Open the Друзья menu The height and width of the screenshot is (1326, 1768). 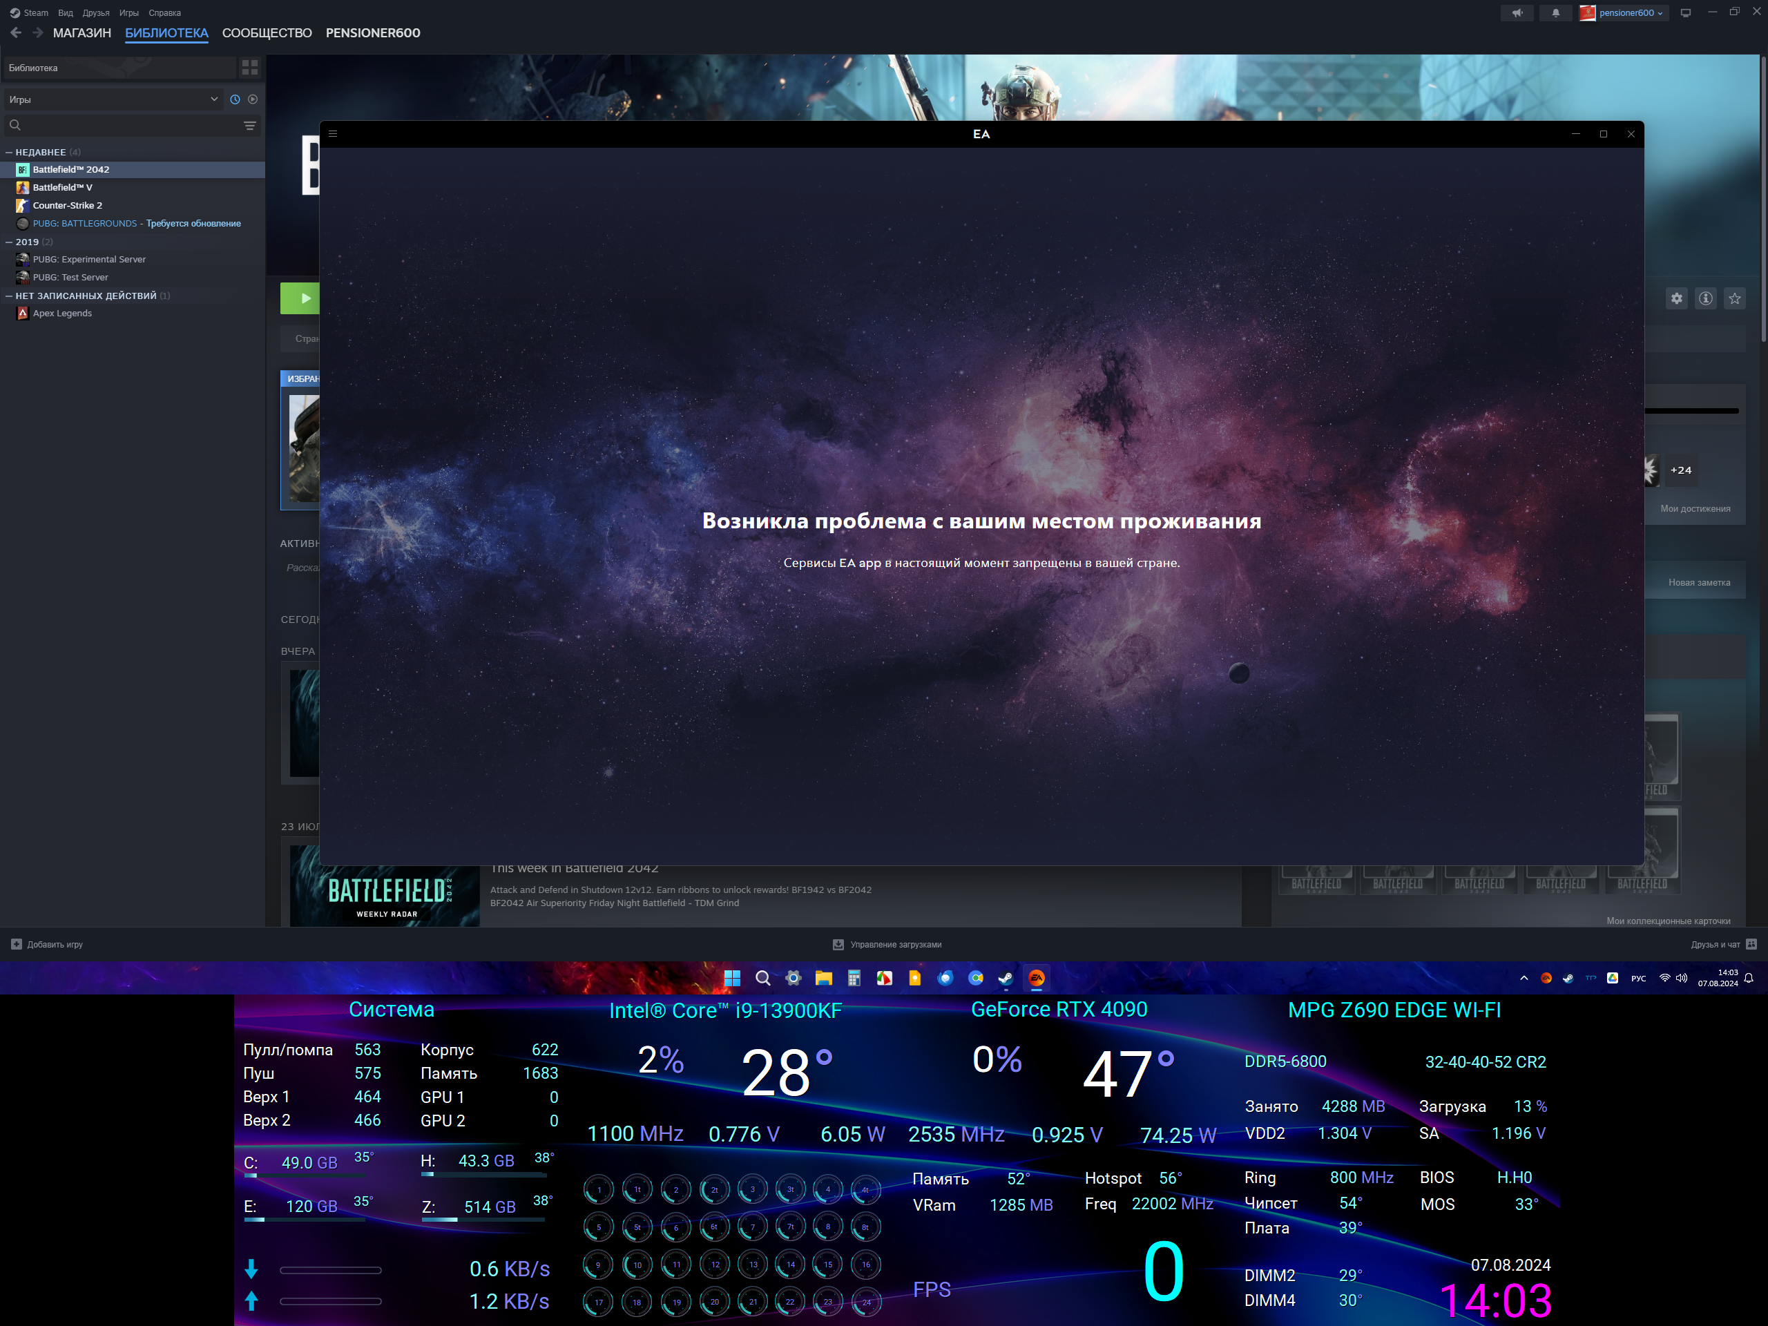click(x=95, y=13)
